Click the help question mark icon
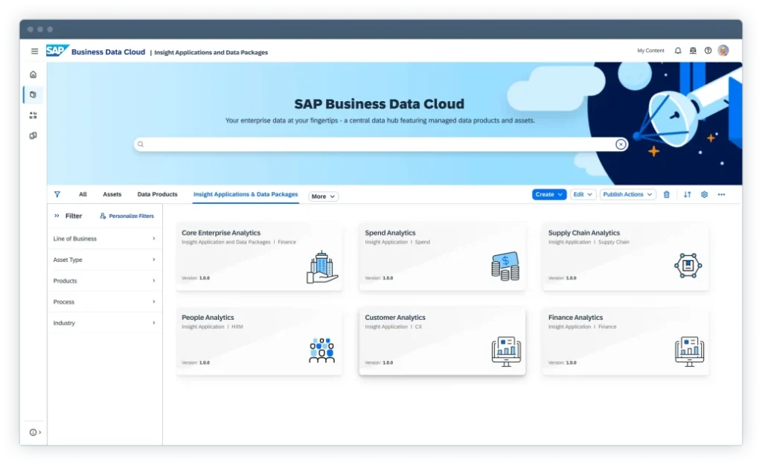Screen dimensions: 762x465 tap(708, 51)
